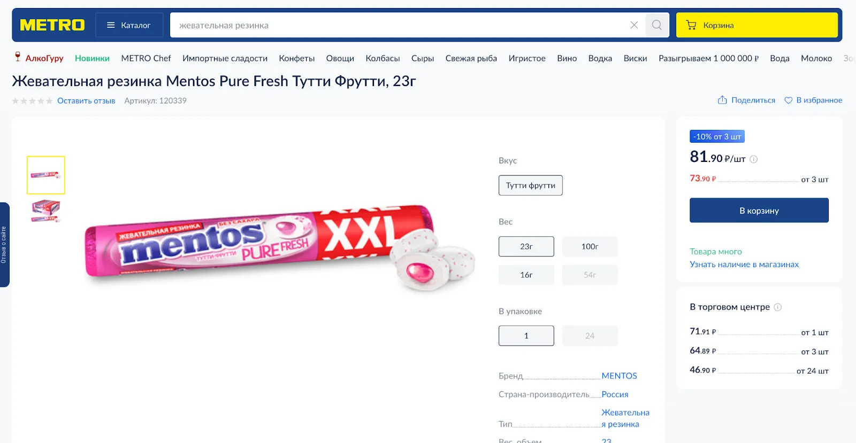This screenshot has height=443, width=856.
Task: Click the Поделиться share icon
Action: click(x=722, y=100)
